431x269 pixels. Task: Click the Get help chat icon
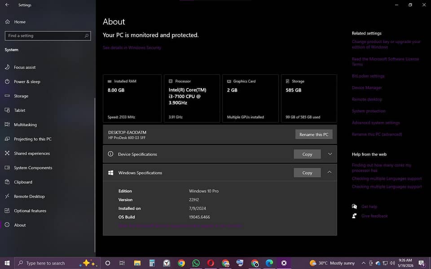[354, 206]
